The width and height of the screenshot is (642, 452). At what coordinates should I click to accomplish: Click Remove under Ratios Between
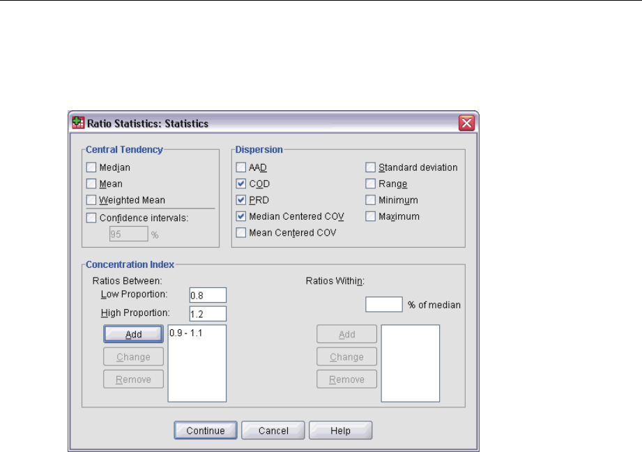point(133,379)
